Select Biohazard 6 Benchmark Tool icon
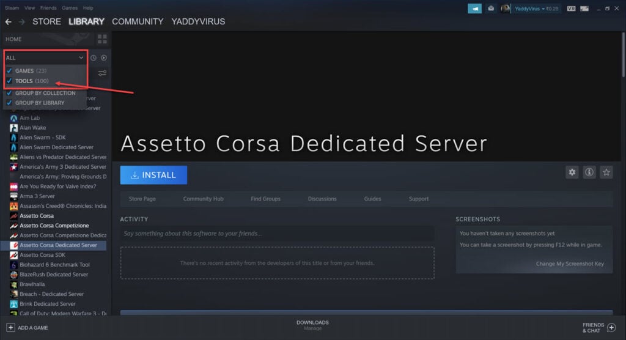Viewport: 626px width, 340px height. click(13, 265)
